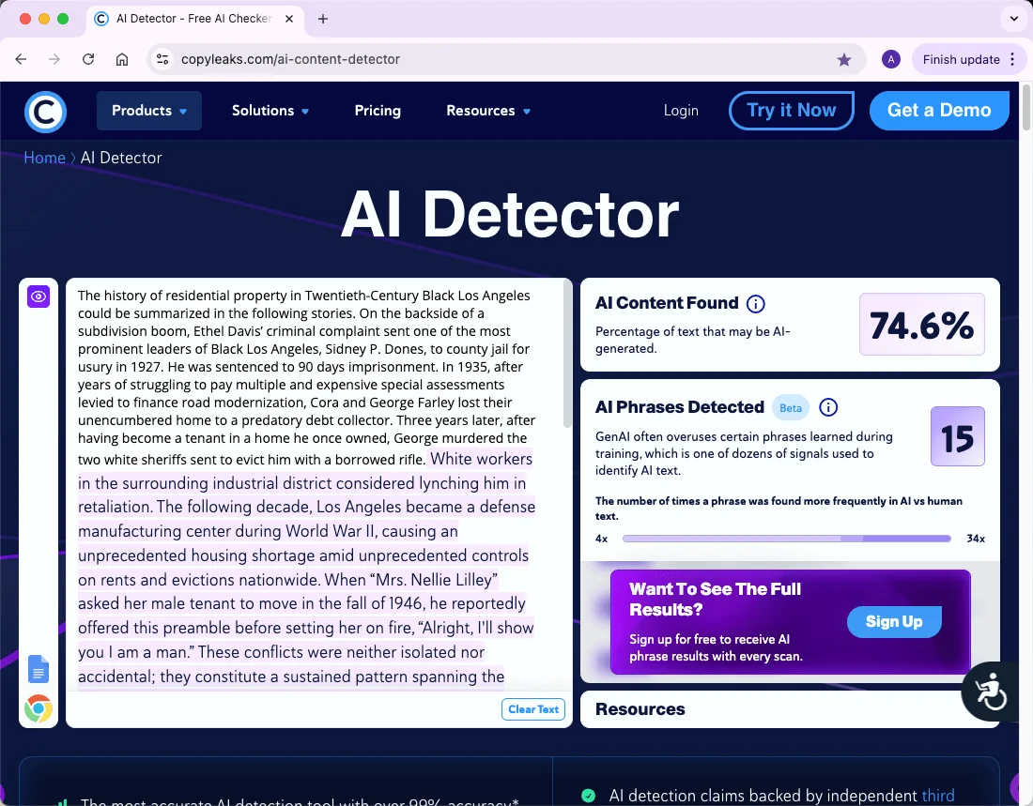Click the '34x' scale label
This screenshot has width=1033, height=806.
coord(976,539)
